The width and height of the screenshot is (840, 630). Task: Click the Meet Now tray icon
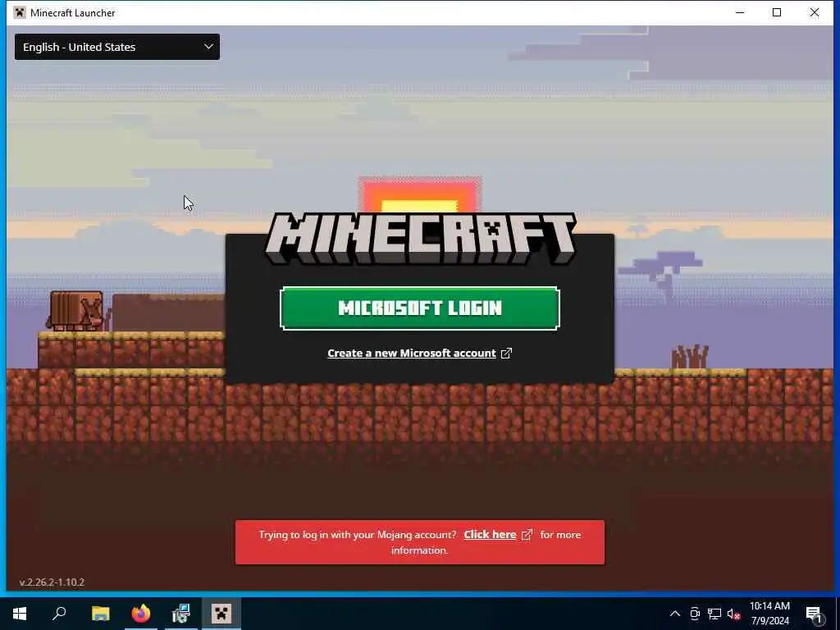[695, 614]
